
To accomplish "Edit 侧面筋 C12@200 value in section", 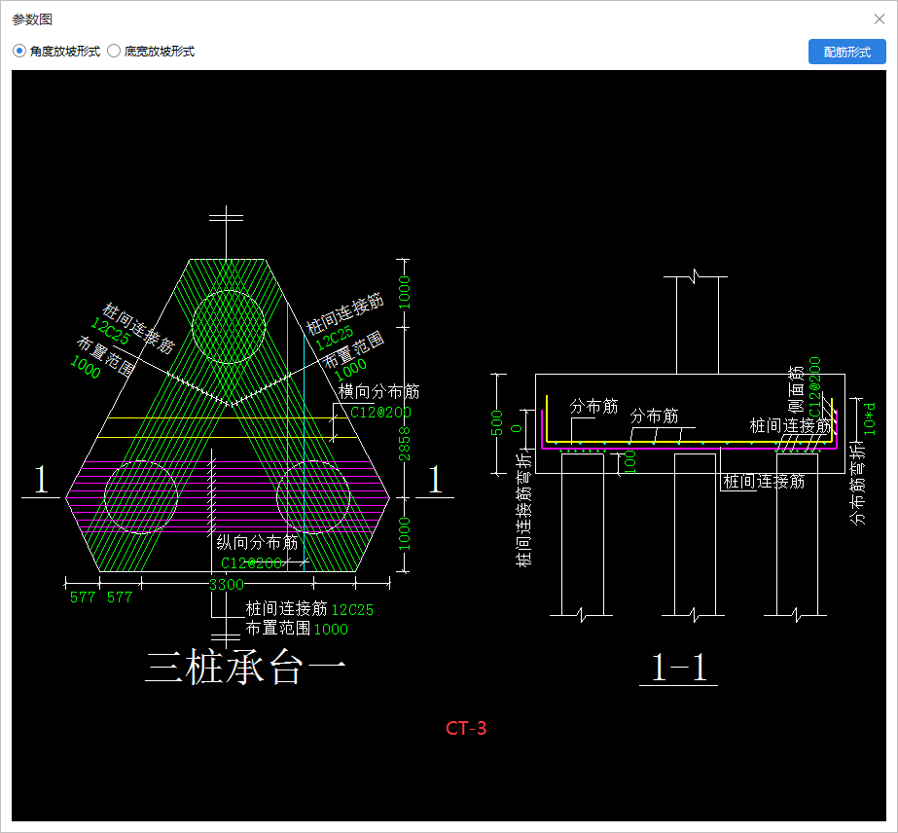I will click(x=815, y=386).
